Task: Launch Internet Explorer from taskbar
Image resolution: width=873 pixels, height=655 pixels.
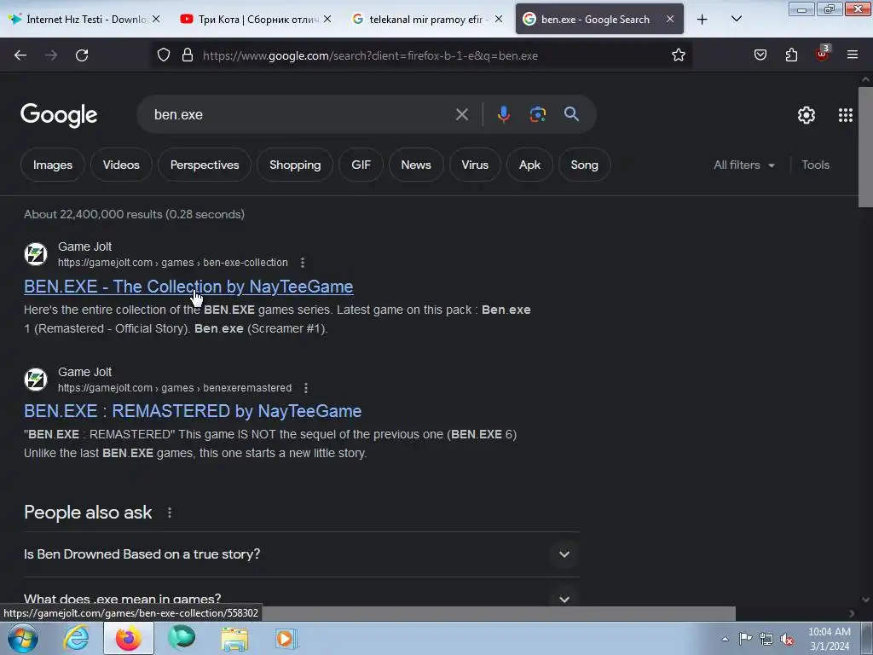Action: [x=76, y=638]
